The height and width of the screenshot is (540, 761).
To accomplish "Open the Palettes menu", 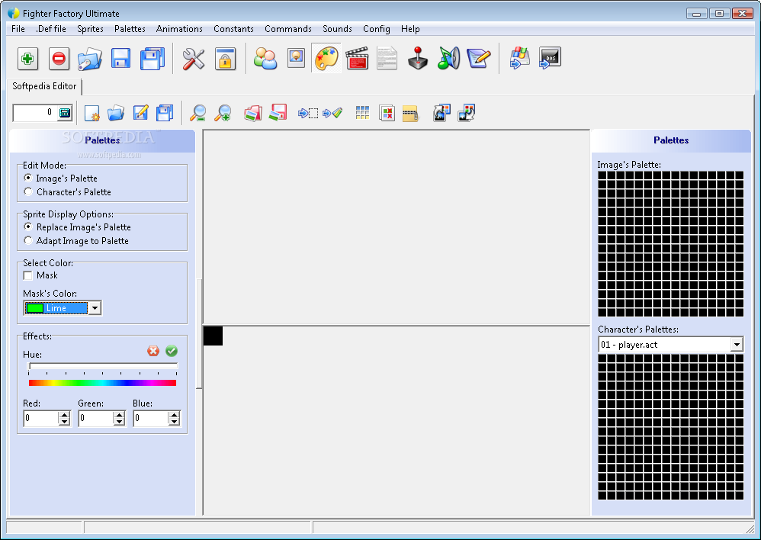I will tap(130, 29).
